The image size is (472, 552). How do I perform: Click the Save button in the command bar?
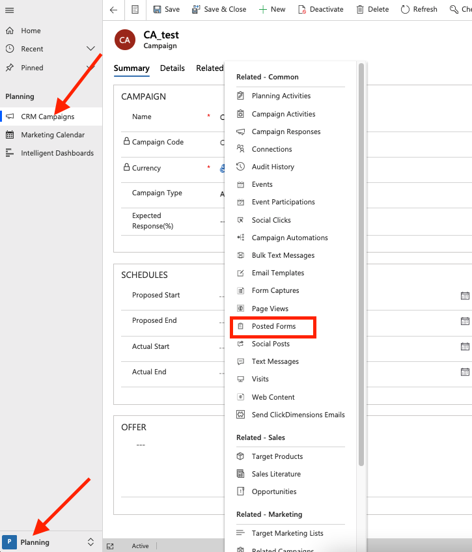tap(167, 10)
